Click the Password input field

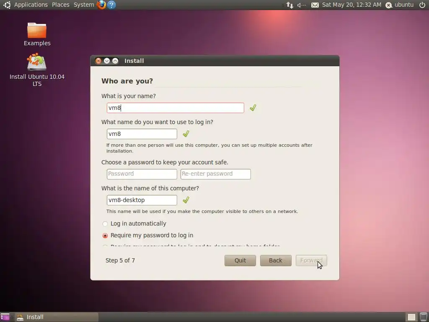pos(142,174)
